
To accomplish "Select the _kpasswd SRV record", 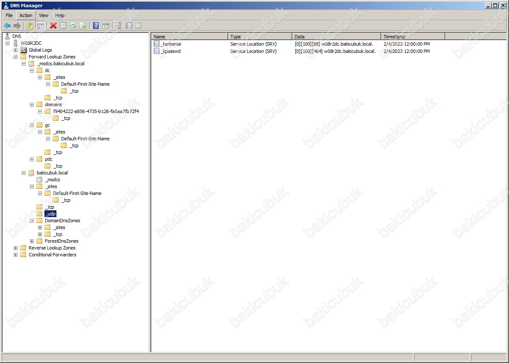I will pyautogui.click(x=171, y=51).
